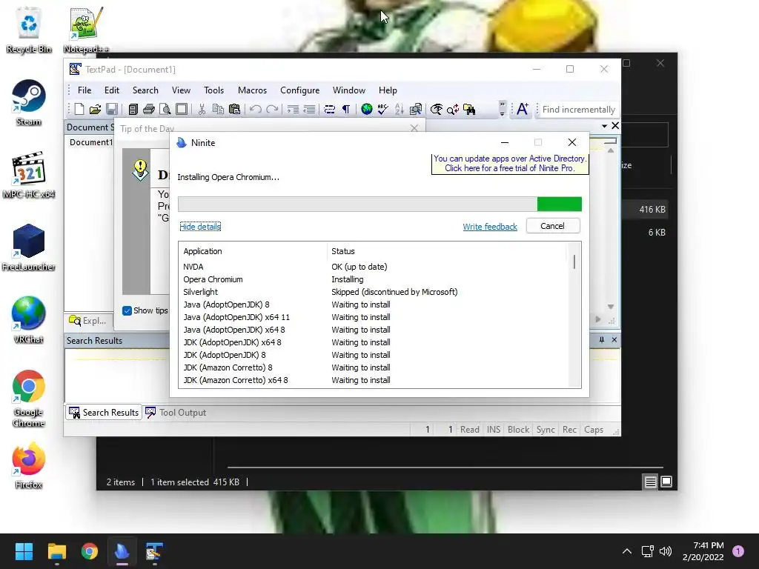Open the Macros menu in TextPad
The height and width of the screenshot is (569, 759).
pos(252,90)
